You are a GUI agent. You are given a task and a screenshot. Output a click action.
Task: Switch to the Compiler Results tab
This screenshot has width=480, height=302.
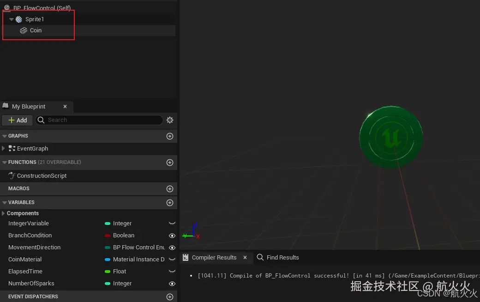click(x=214, y=258)
